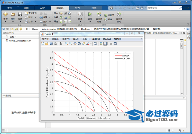
Task: Click the Find Files (查找文件) button
Action: [x=31, y=13]
